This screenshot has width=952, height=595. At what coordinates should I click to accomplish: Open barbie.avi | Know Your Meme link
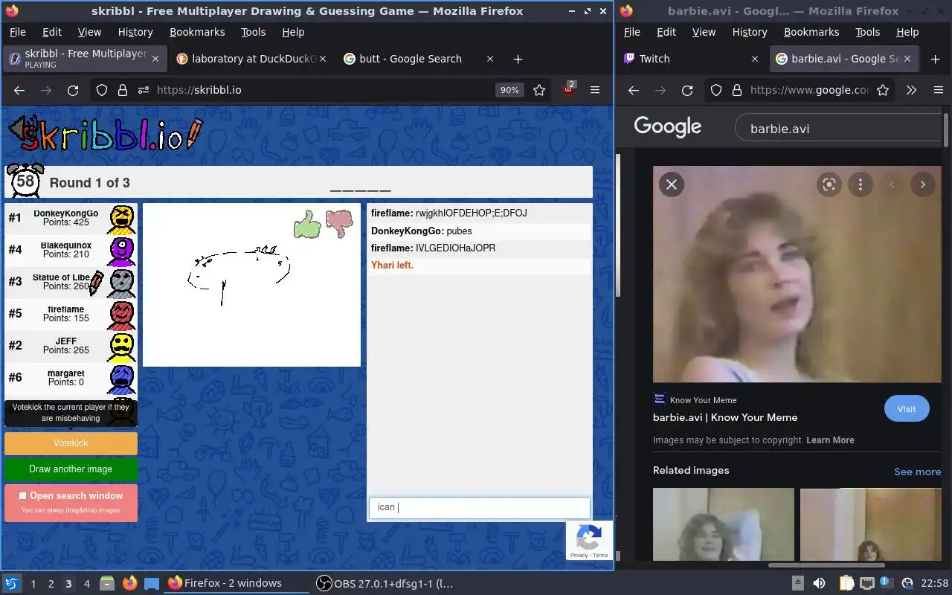(725, 417)
